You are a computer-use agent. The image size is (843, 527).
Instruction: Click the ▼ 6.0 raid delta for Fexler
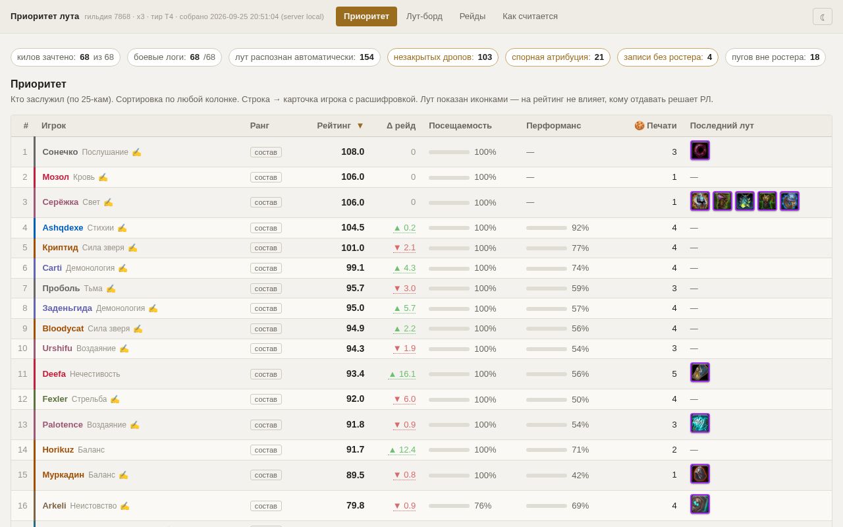404,399
